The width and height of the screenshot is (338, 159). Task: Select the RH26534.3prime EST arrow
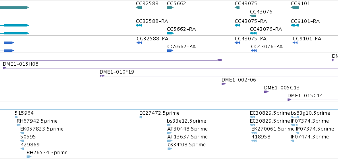point(29,157)
